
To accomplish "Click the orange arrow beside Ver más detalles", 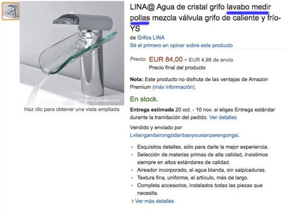I will coord(133,201).
